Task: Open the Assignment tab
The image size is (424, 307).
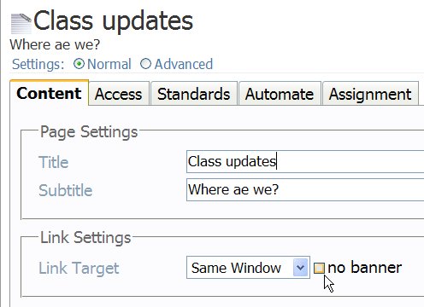Action: pyautogui.click(x=370, y=94)
